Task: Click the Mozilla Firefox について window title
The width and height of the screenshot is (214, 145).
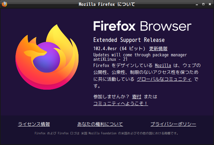Action: click(107, 4)
